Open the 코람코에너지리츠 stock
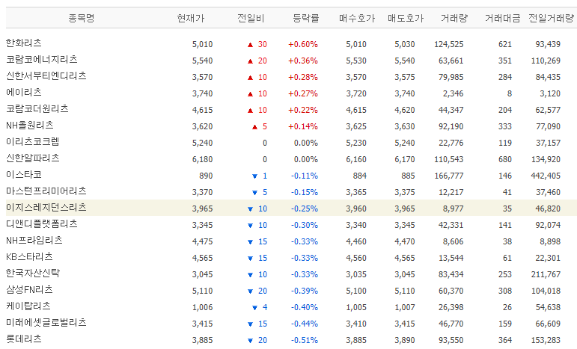 pyautogui.click(x=42, y=60)
